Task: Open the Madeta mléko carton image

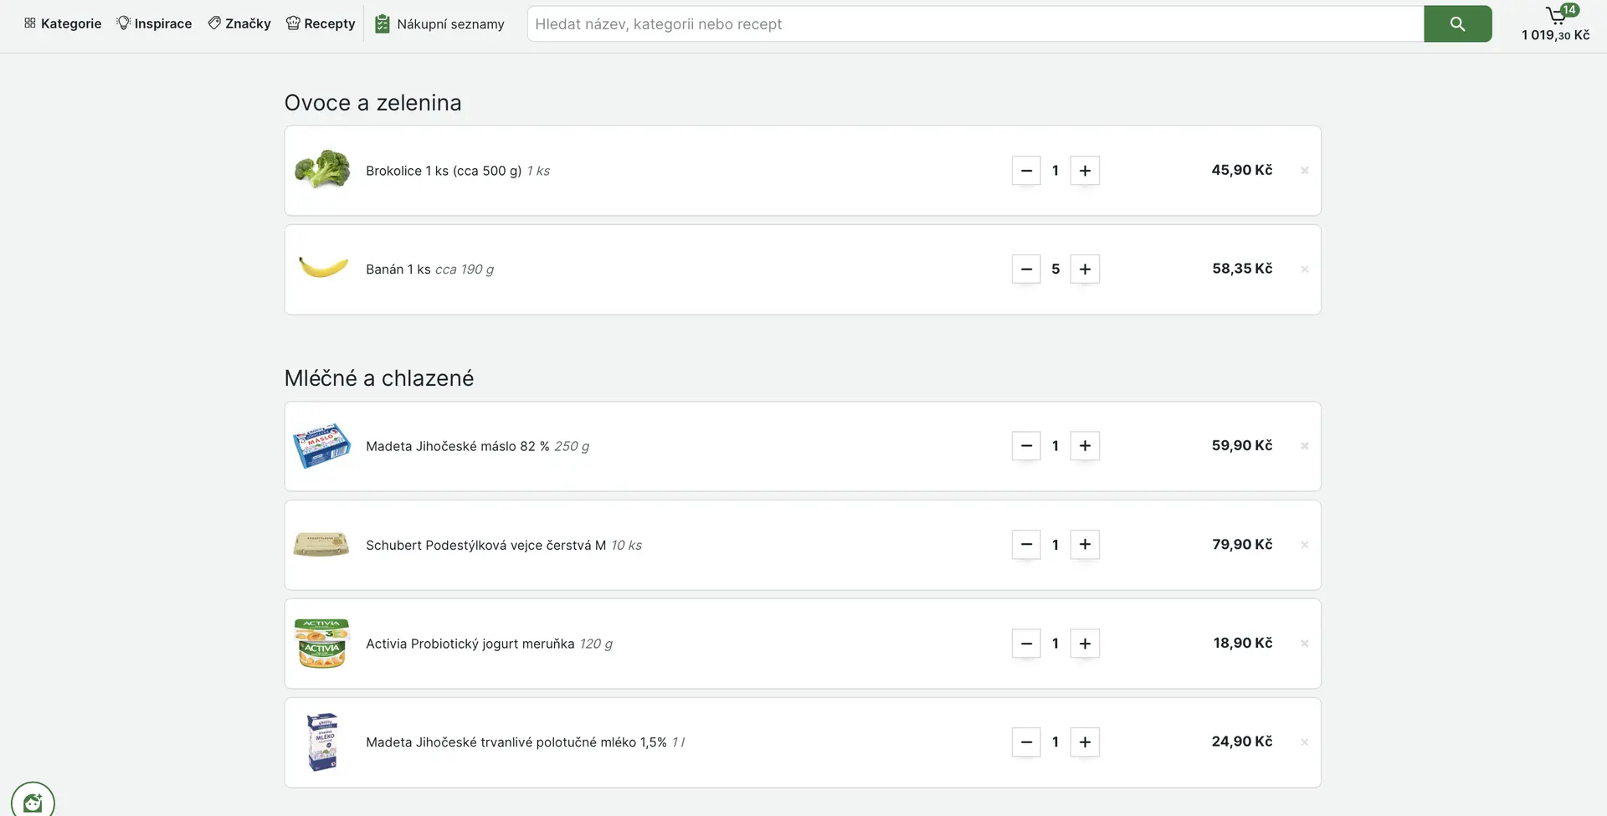Action: pyautogui.click(x=322, y=742)
